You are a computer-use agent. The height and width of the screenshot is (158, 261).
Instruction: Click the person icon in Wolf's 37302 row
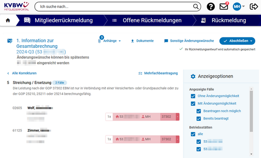143,117
